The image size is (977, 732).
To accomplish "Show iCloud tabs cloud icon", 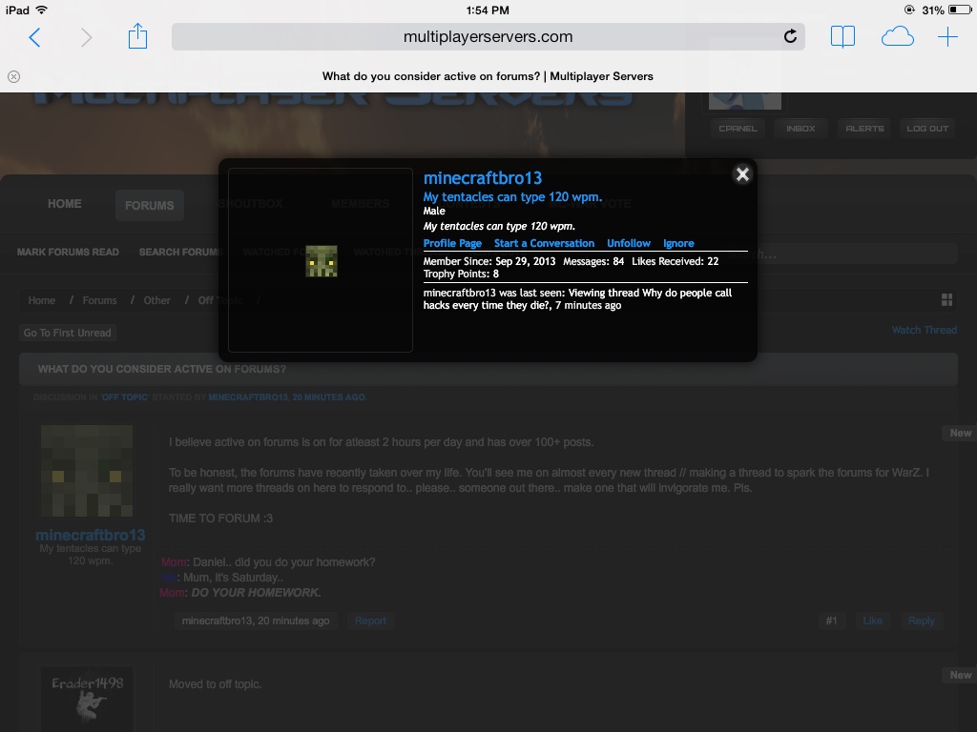I will (x=897, y=37).
